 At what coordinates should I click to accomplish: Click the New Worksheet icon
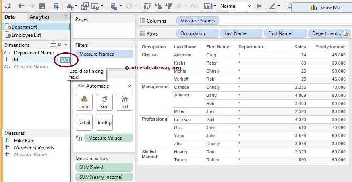click(69, 6)
